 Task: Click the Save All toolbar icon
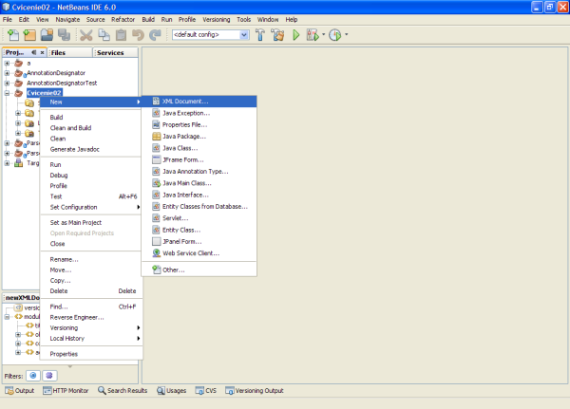click(64, 35)
